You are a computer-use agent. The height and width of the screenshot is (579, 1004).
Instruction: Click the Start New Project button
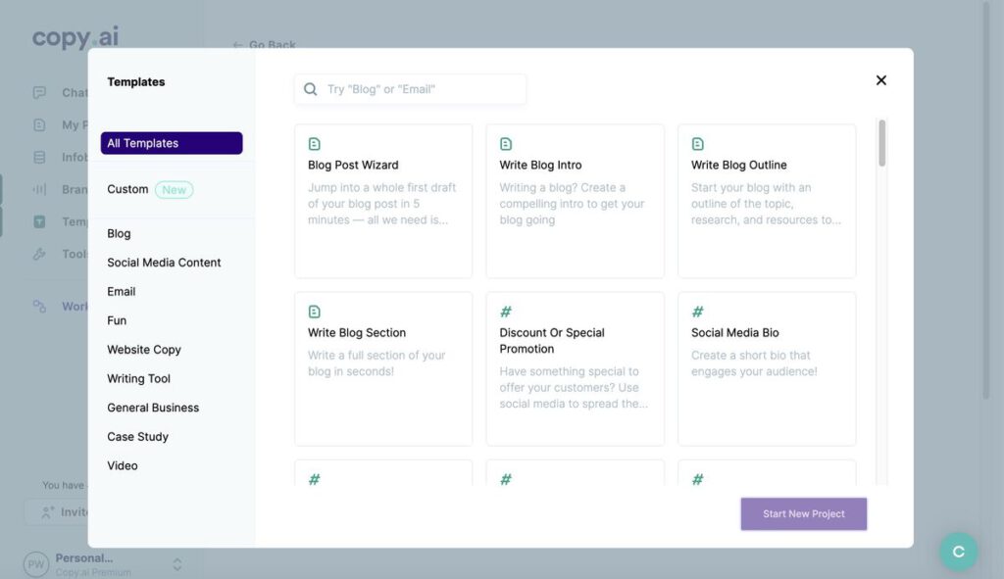[803, 513]
